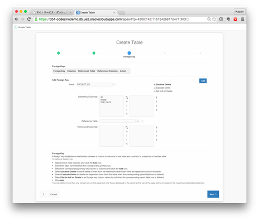The image size is (259, 221).
Task: Click the blue Add button
Action: [203, 81]
